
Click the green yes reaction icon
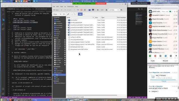pos(150,56)
